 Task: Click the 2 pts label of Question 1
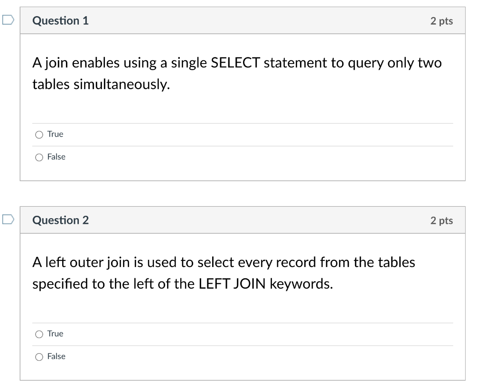(441, 21)
